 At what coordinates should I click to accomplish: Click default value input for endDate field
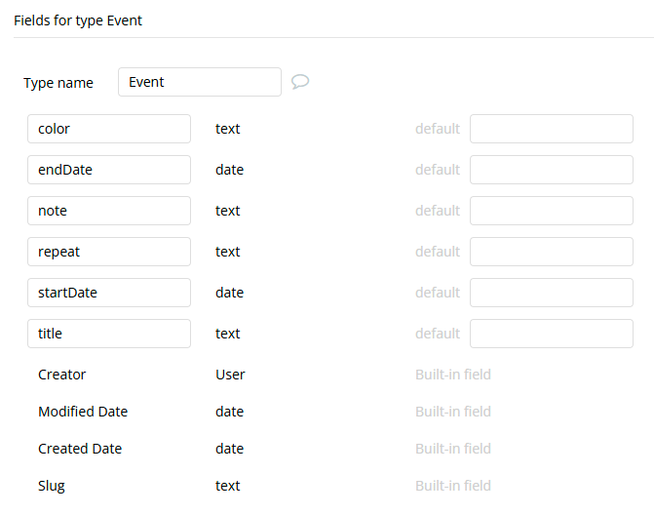click(551, 170)
